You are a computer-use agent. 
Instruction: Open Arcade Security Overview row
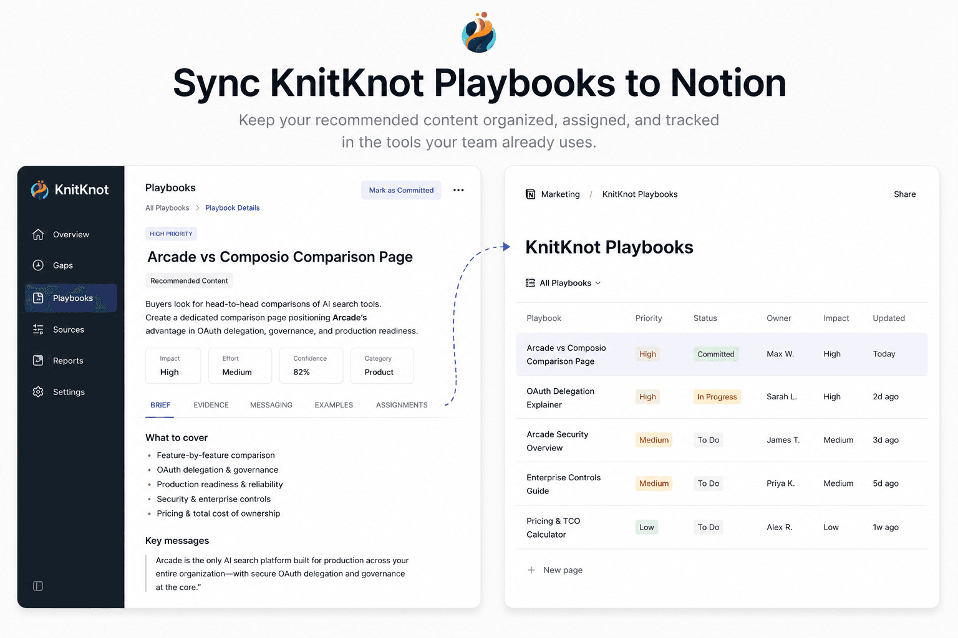(x=722, y=440)
